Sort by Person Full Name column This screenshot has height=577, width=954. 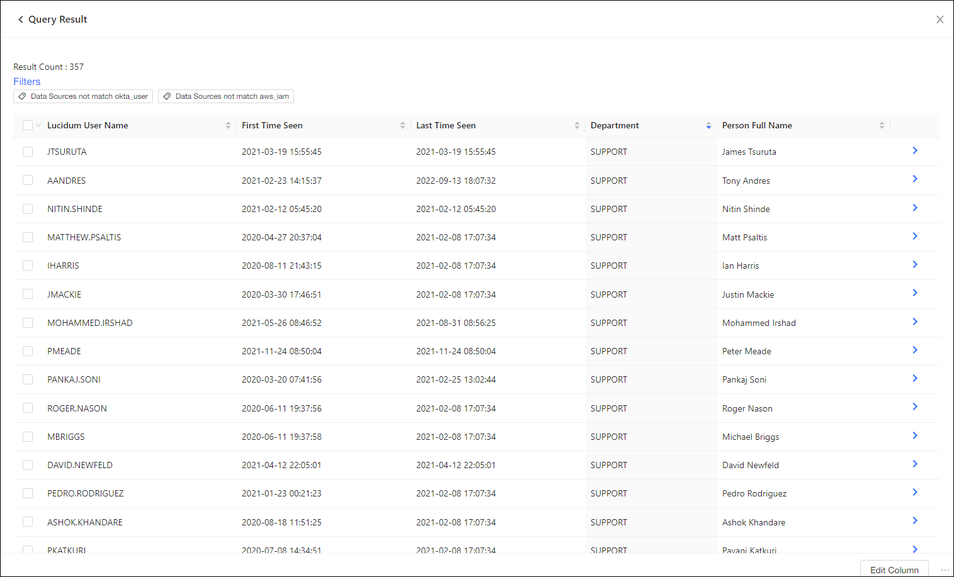click(882, 125)
